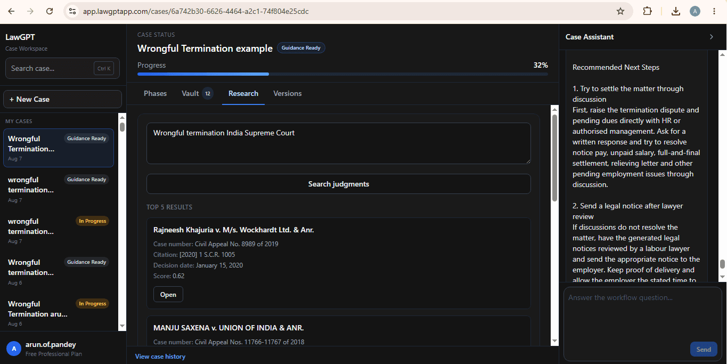Image resolution: width=727 pixels, height=364 pixels.
Task: Click the browser forward arrow
Action: [x=30, y=11]
